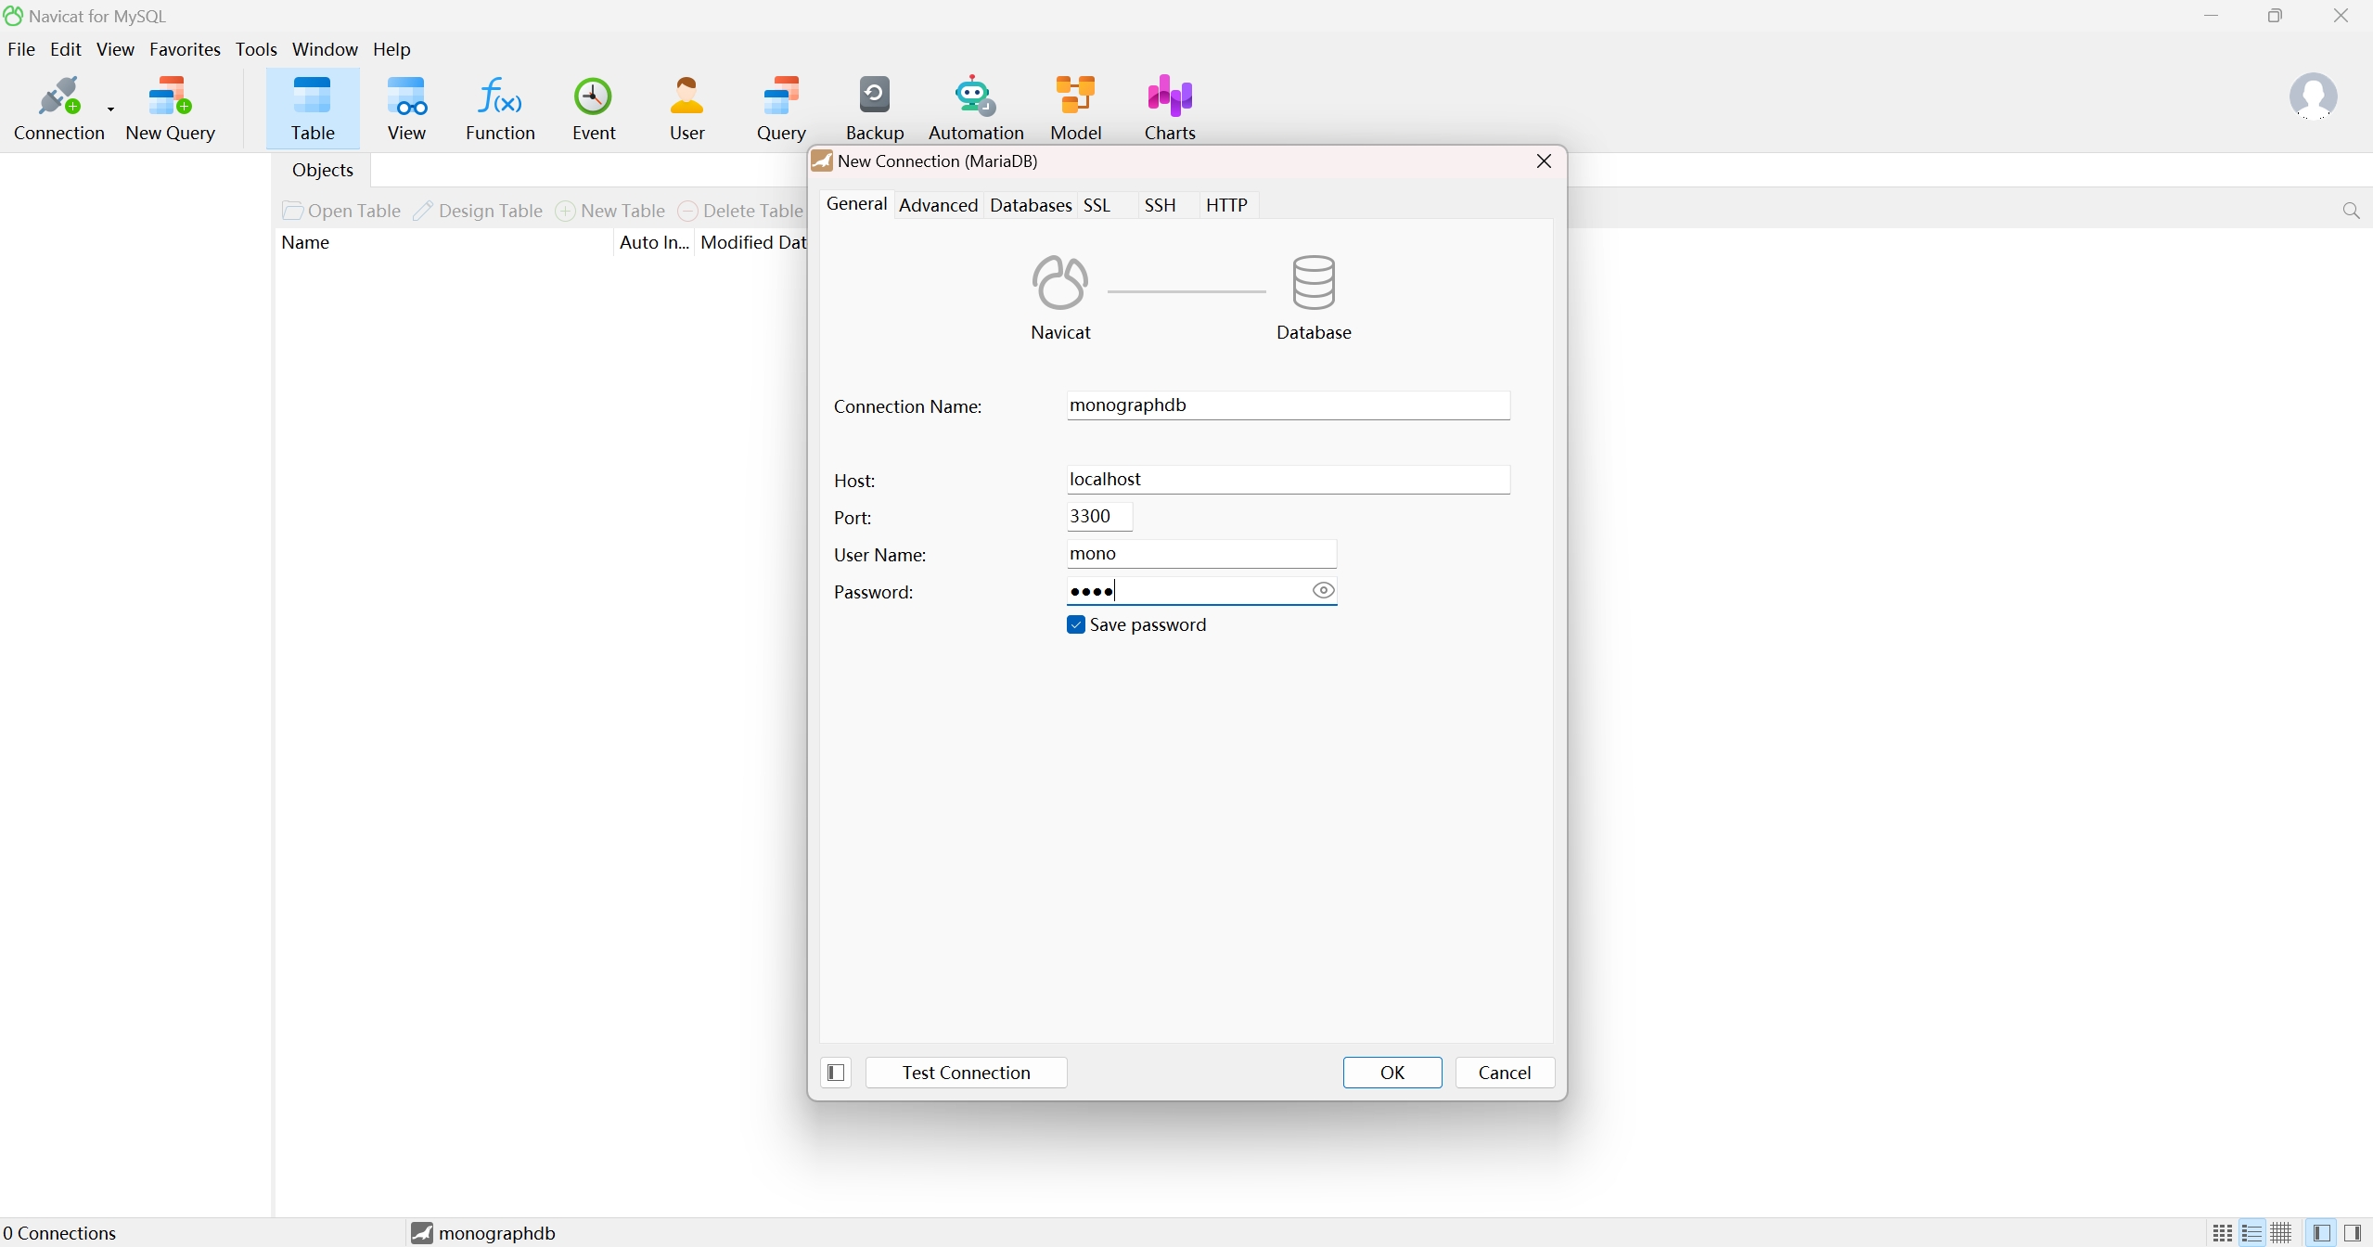Click the user account avatar icon

(2313, 96)
